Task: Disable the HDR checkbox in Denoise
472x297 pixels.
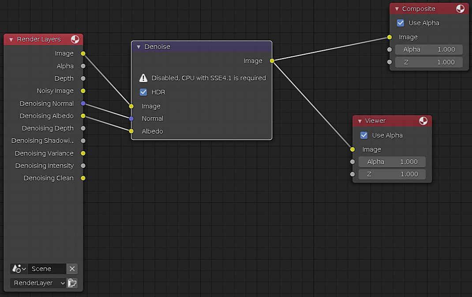Action: [143, 92]
